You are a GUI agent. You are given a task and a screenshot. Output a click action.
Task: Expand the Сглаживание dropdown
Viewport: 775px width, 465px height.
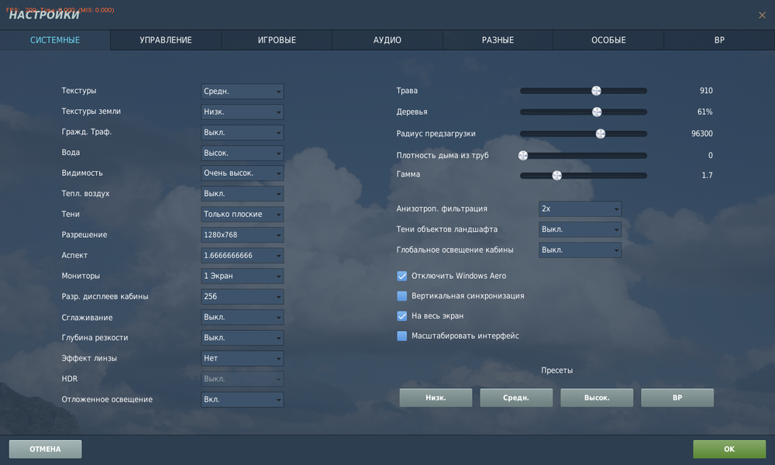point(242,317)
